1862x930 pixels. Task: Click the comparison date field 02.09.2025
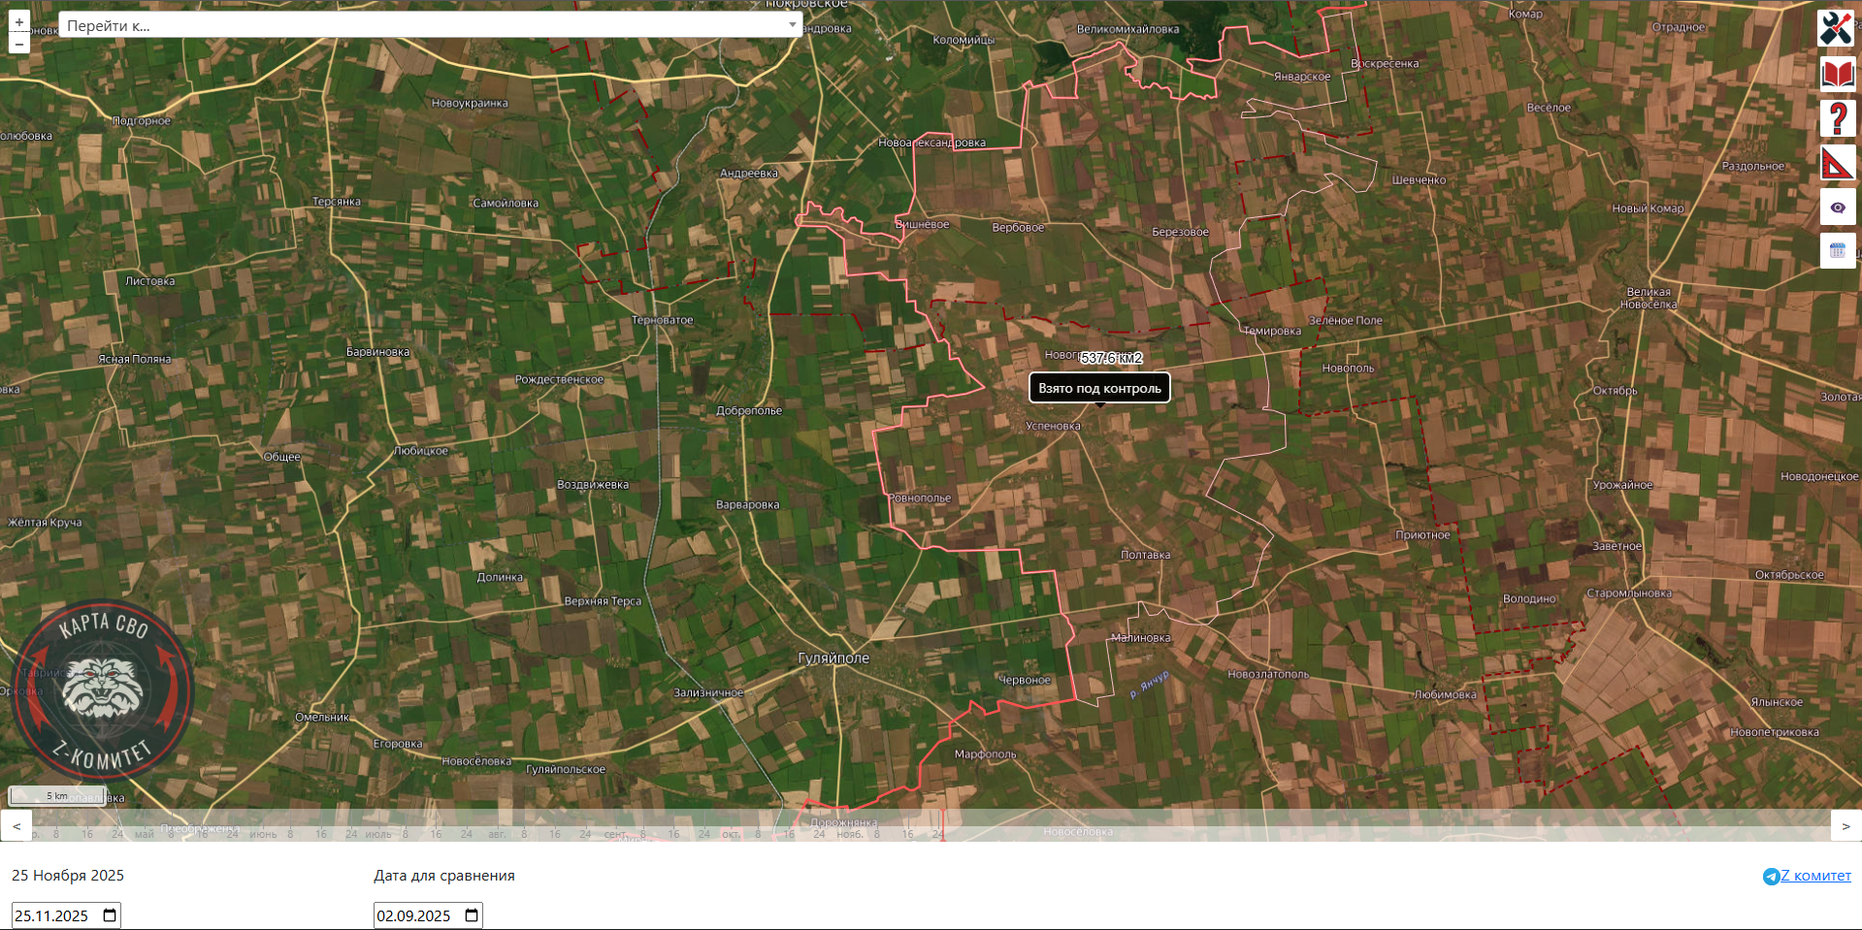click(428, 915)
